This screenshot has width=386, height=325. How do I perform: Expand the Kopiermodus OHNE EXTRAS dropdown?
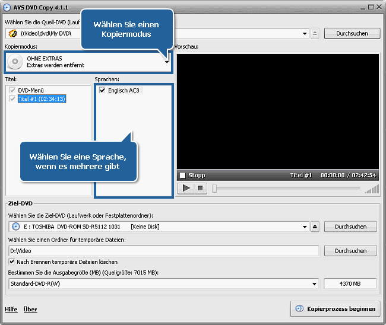click(x=167, y=62)
